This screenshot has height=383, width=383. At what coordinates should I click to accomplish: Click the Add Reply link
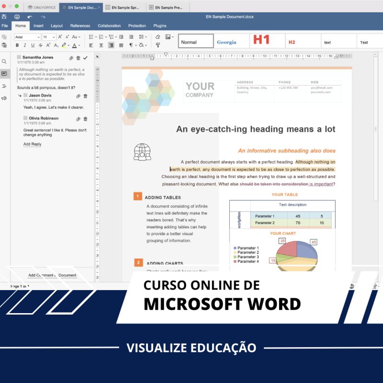(x=32, y=144)
